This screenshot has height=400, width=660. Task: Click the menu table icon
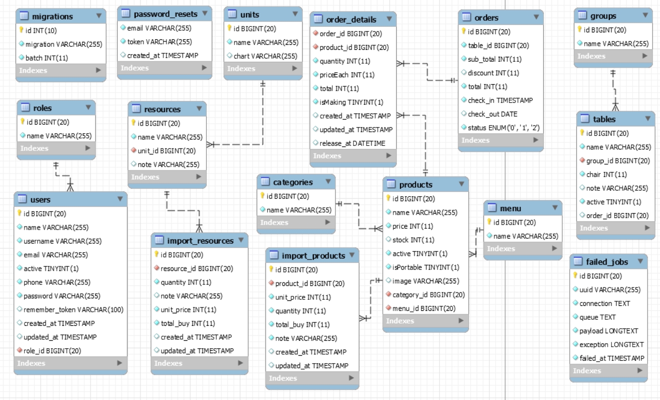click(492, 208)
